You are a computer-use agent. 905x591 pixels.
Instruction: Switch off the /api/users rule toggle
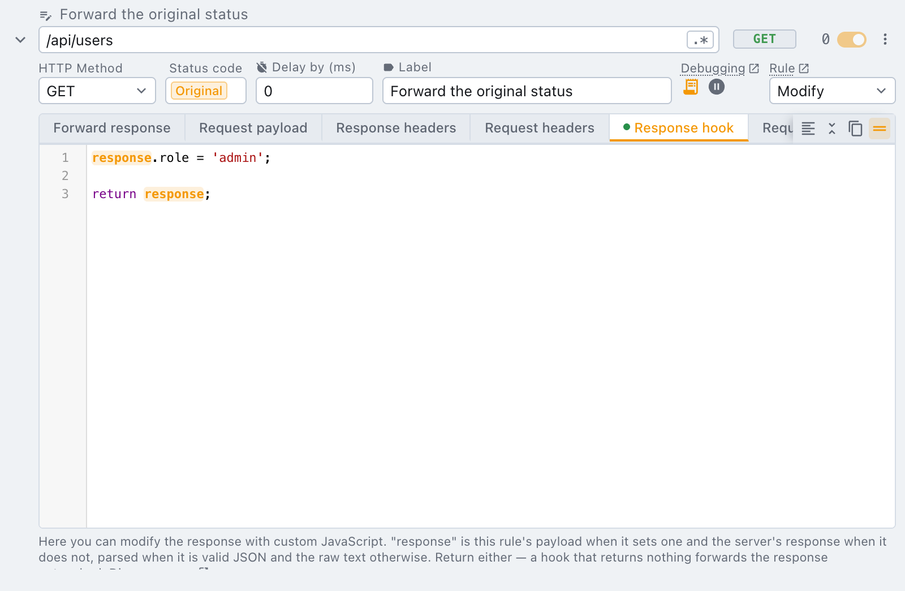(x=852, y=40)
